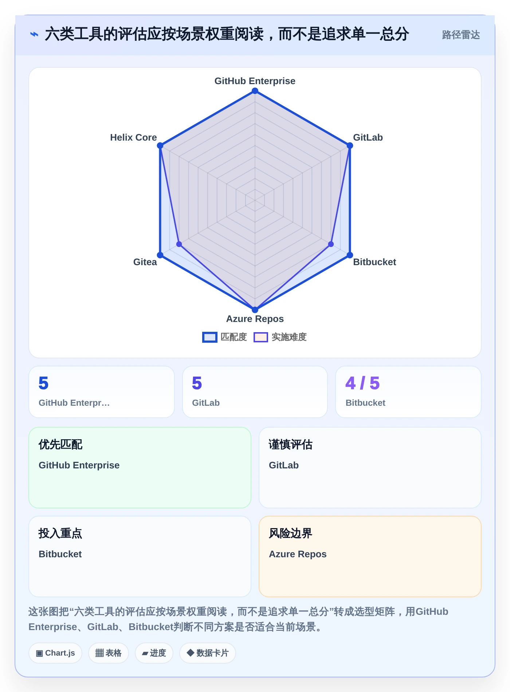Image resolution: width=510 pixels, height=692 pixels.
Task: Open the GitHub Enterpr… stat card
Action: coord(102,392)
